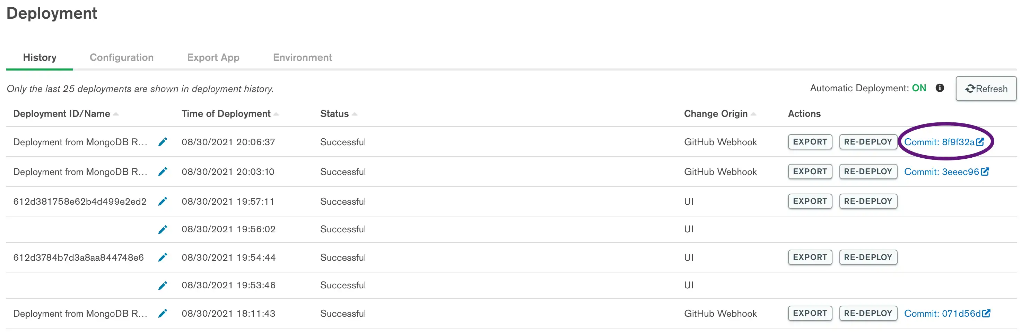The width and height of the screenshot is (1021, 334).
Task: Open Commit 8f9f32a link
Action: point(943,142)
